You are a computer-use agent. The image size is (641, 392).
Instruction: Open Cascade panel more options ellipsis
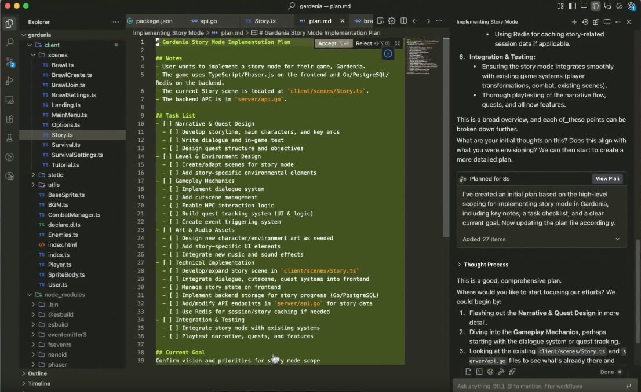click(x=618, y=21)
